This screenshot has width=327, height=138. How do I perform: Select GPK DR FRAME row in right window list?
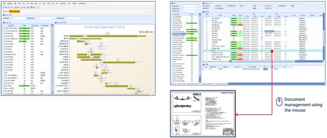[x=185, y=66]
